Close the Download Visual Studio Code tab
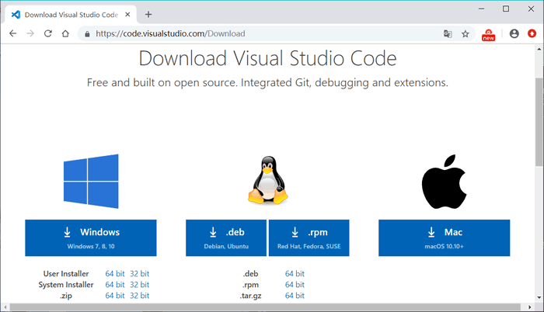544x312 pixels. [x=127, y=15]
